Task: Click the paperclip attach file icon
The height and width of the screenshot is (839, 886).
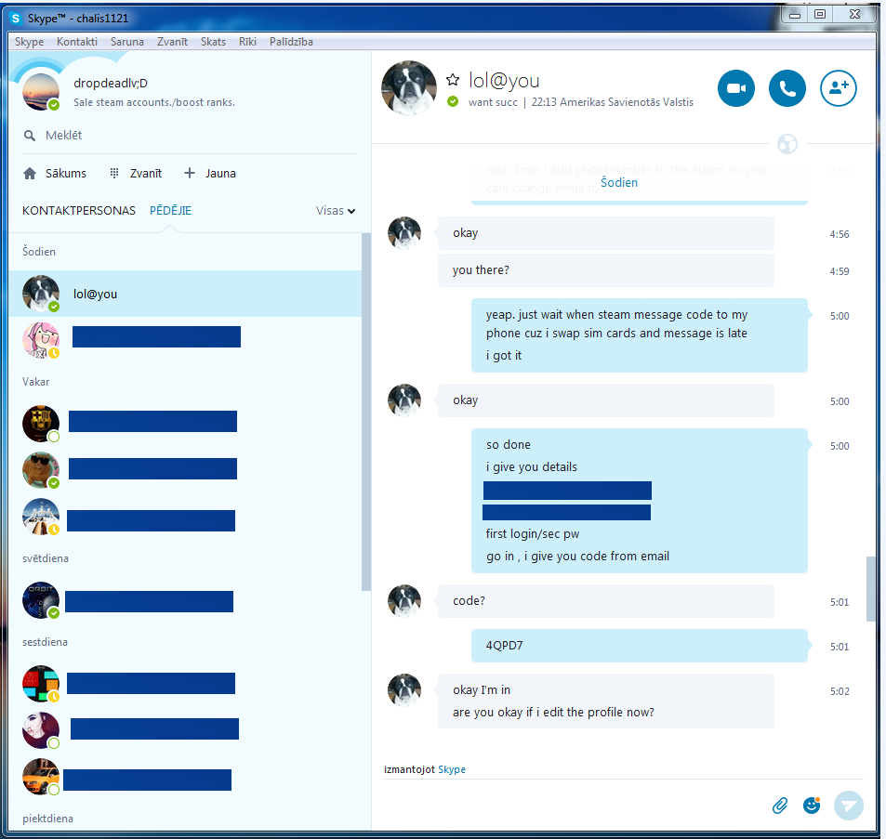Action: (x=780, y=806)
